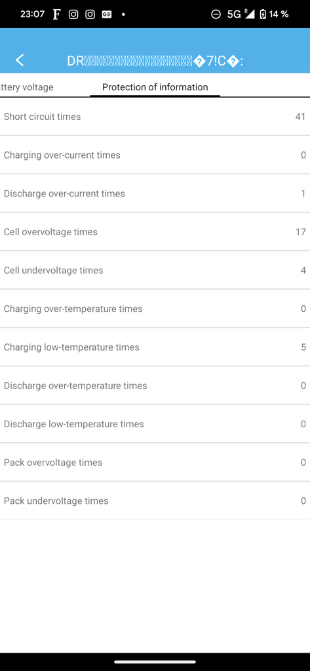Tap the Charging over-current times row

click(x=155, y=155)
